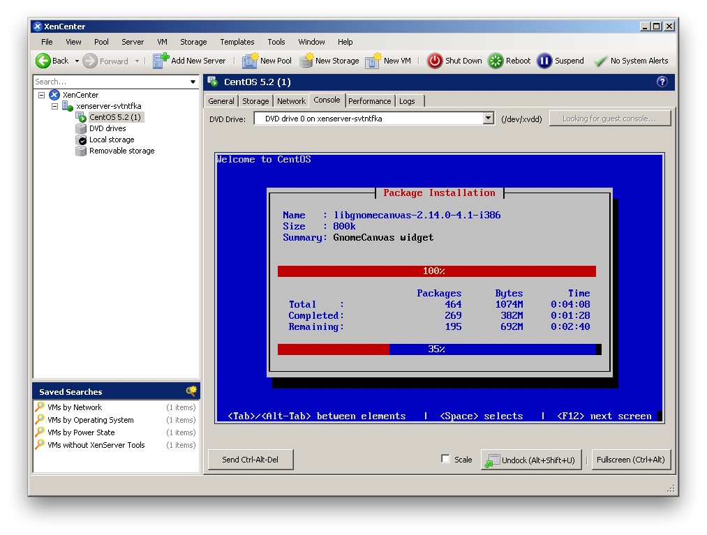The image size is (707, 535).
Task: Click the red Shut Down power icon
Action: tap(435, 61)
